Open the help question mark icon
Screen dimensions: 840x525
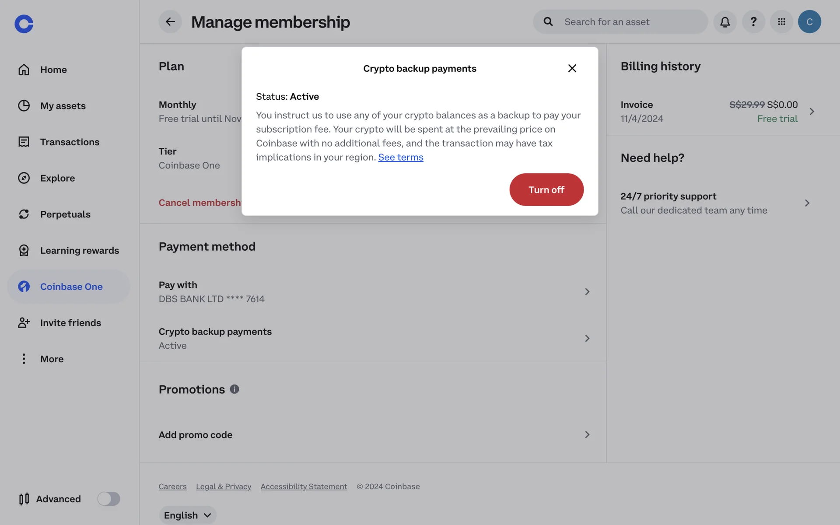point(753,21)
